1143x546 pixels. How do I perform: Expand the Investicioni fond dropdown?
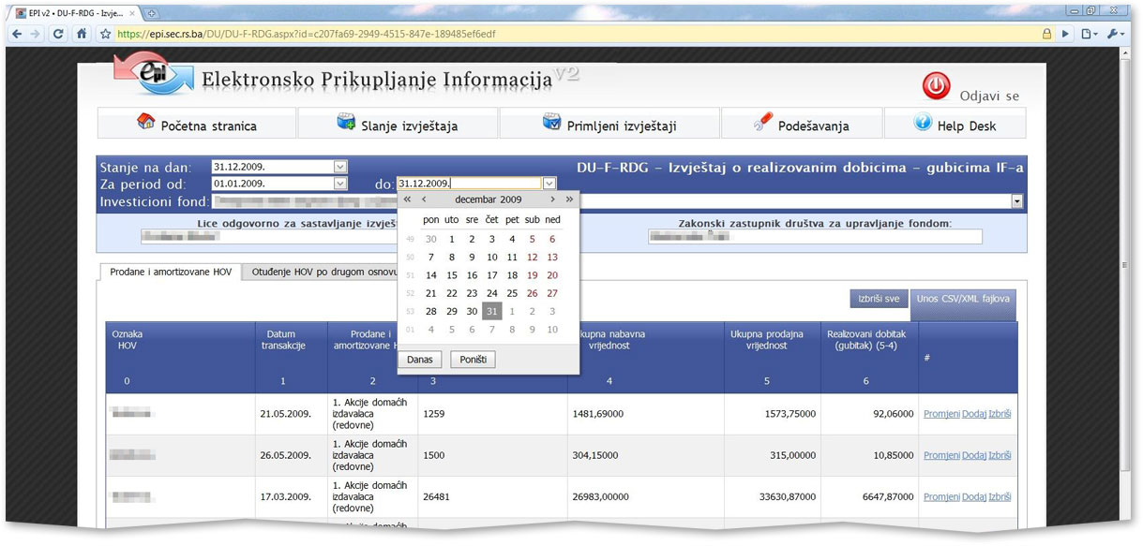pos(1016,201)
